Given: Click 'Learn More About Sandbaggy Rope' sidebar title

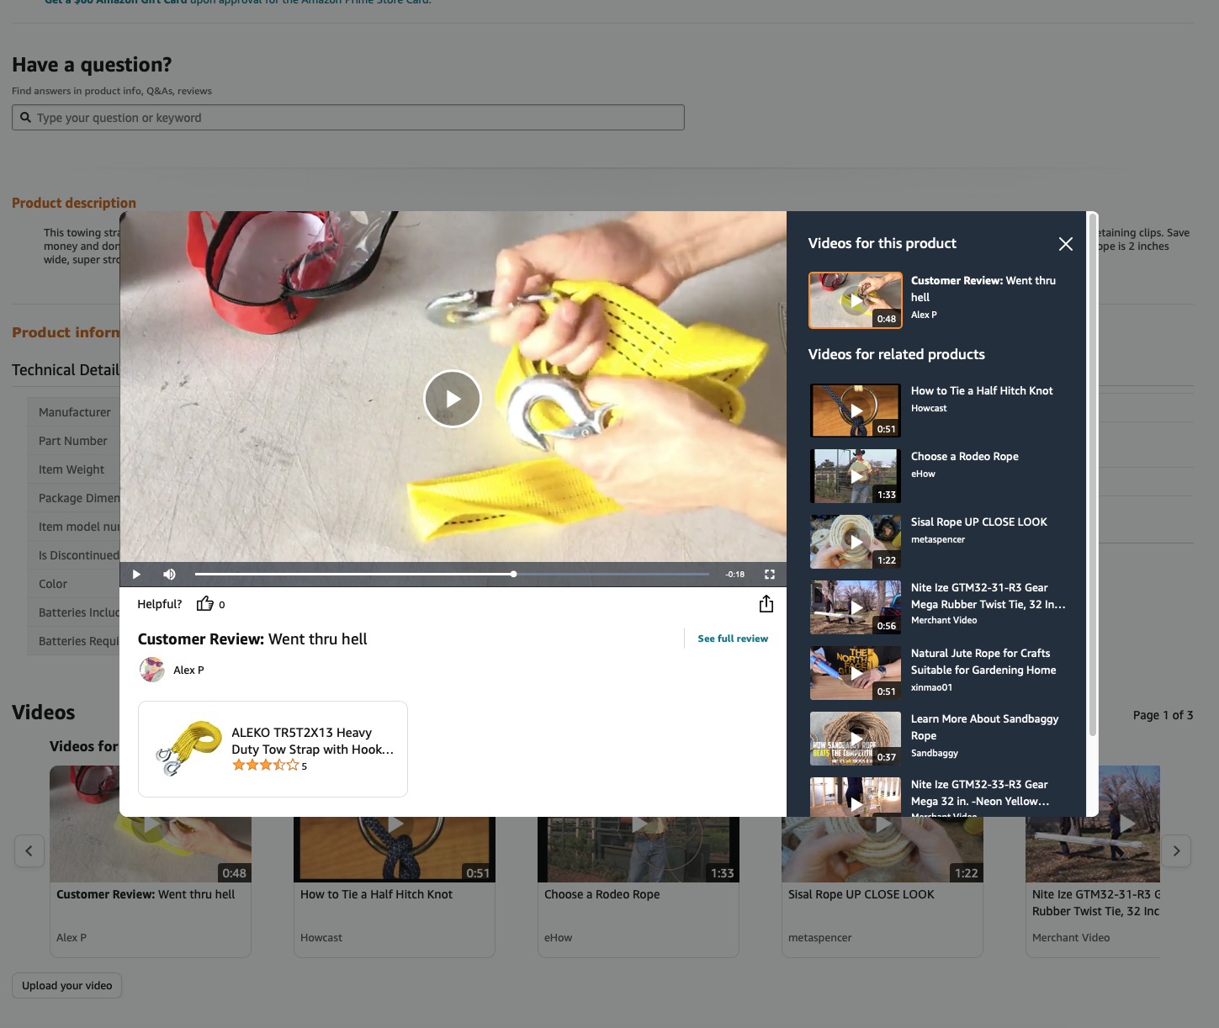Looking at the screenshot, I should pos(984,728).
